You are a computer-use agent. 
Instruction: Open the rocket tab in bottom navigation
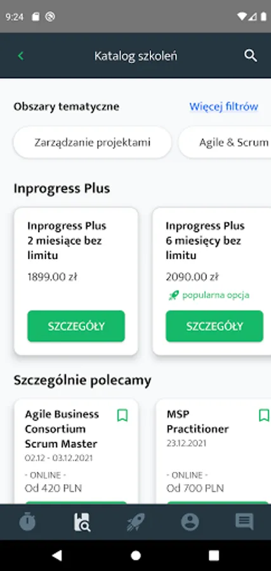[136, 522]
